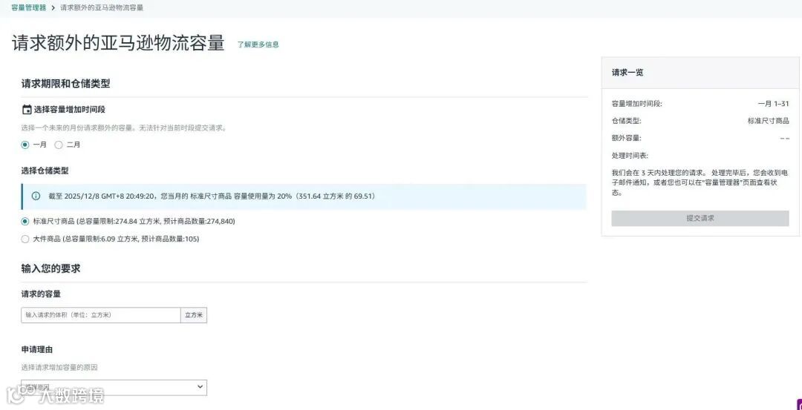This screenshot has width=802, height=410.
Task: Click the 选择请求增加容量的原因 hint text
Action: (x=59, y=368)
